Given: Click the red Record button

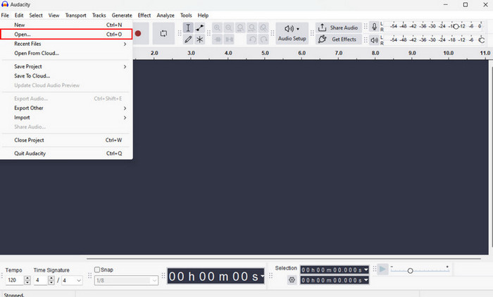Looking at the screenshot, I should [x=138, y=33].
